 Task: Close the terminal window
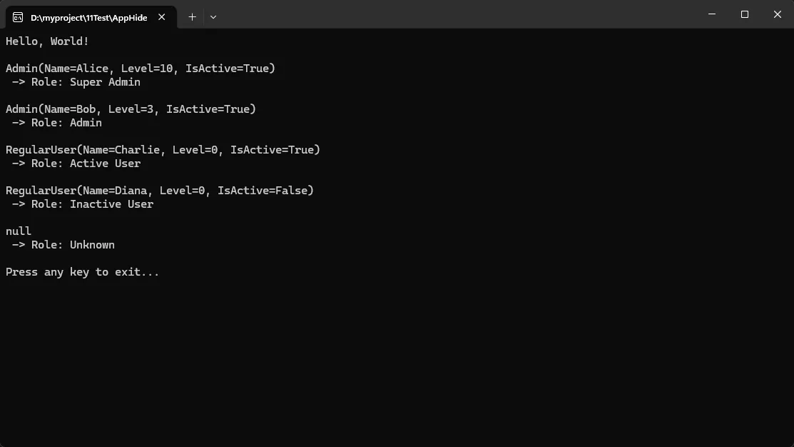[778, 14]
